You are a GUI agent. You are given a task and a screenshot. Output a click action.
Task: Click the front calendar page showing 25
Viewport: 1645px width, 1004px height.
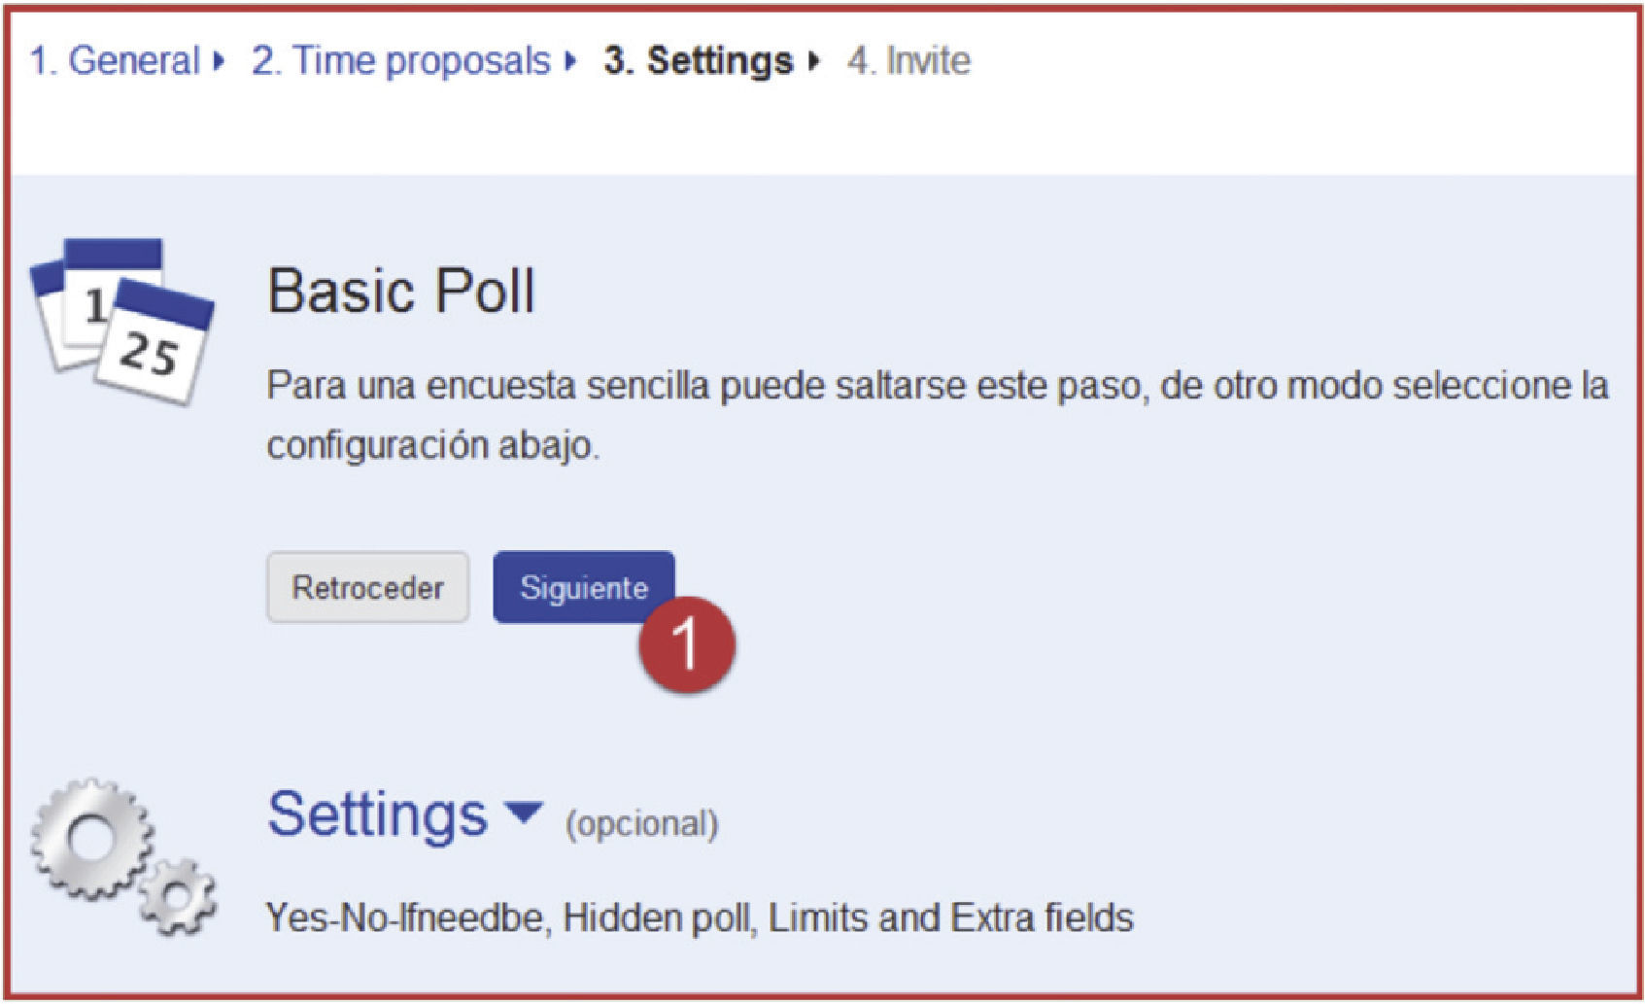click(155, 345)
